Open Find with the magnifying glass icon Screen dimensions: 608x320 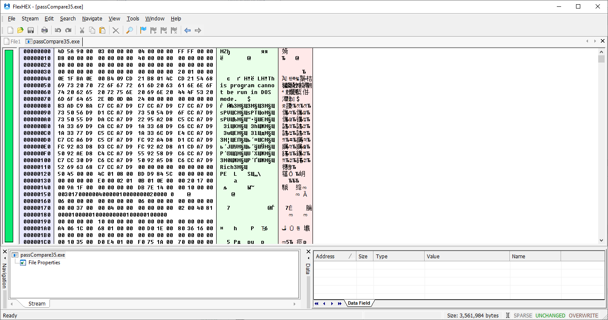[130, 30]
